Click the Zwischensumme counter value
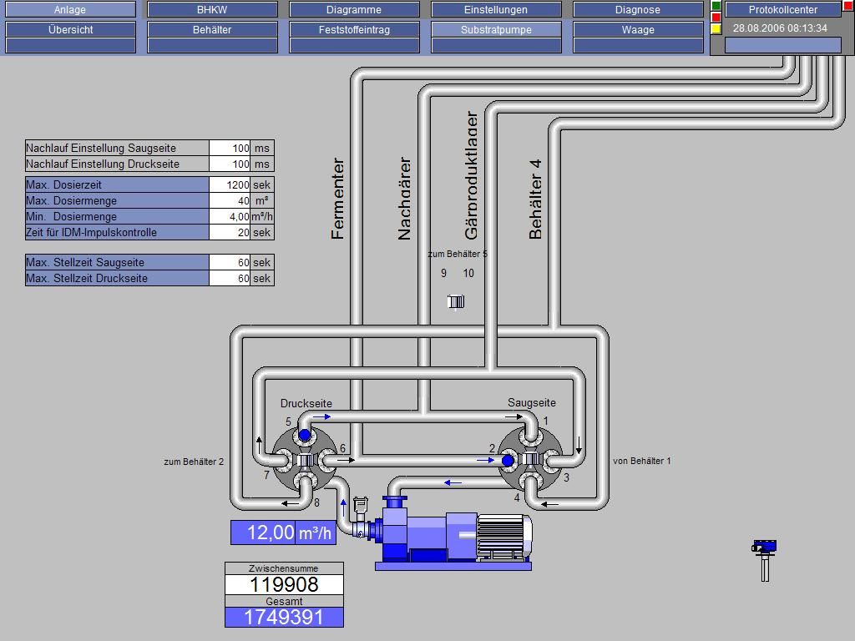Viewport: 855px width, 641px height. [x=284, y=584]
